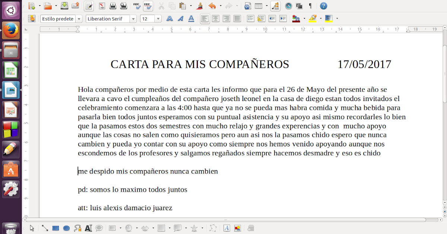The width and height of the screenshot is (447, 234).
Task: Toggle AutoSpellcheck on or off
Action: [148, 6]
